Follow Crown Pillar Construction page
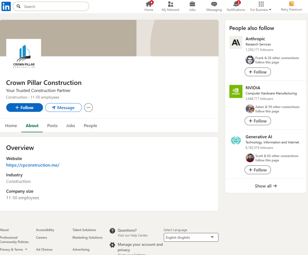 click(x=25, y=108)
